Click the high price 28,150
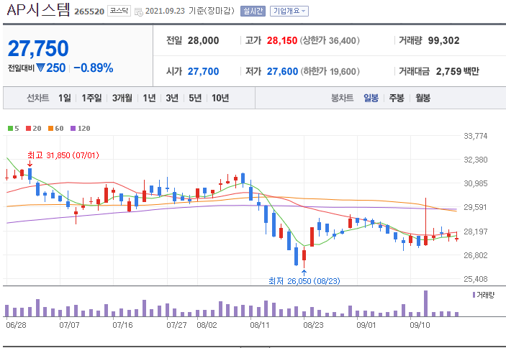506x348 pixels. 282,40
